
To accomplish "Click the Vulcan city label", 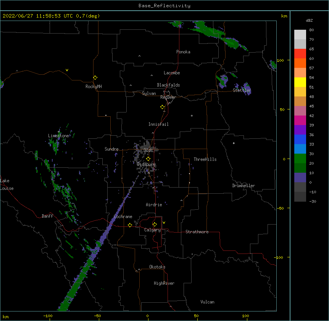I will [x=207, y=302].
